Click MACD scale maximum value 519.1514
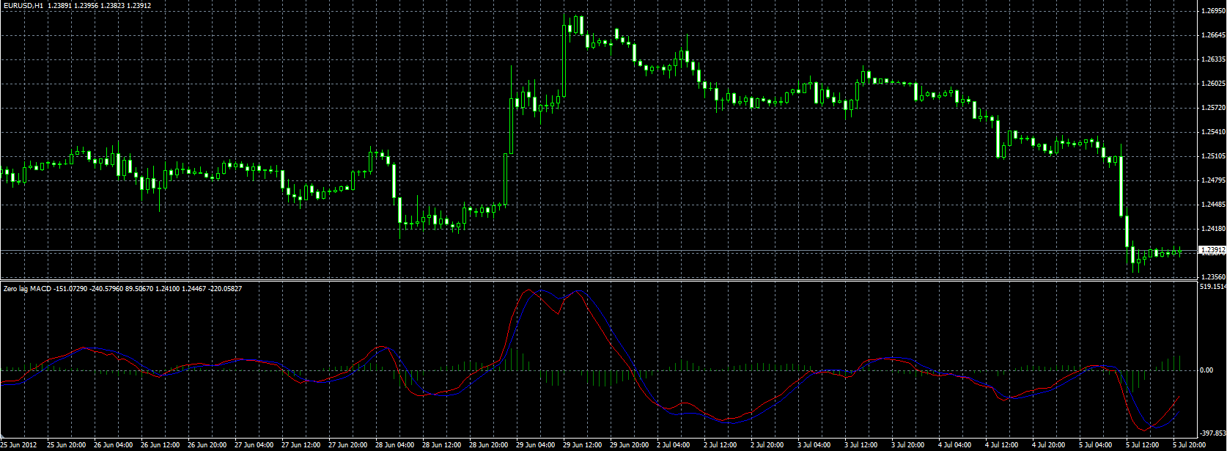 pyautogui.click(x=1213, y=288)
